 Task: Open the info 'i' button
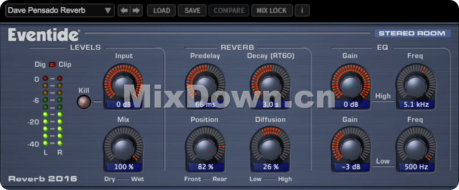[302, 10]
